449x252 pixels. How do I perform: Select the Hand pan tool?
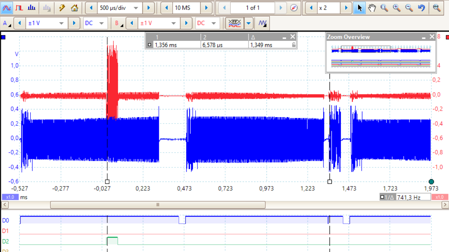pyautogui.click(x=372, y=8)
